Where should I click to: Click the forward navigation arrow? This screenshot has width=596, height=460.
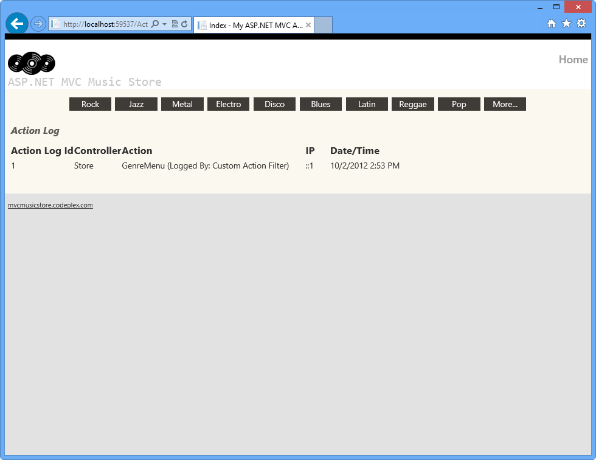pos(37,23)
